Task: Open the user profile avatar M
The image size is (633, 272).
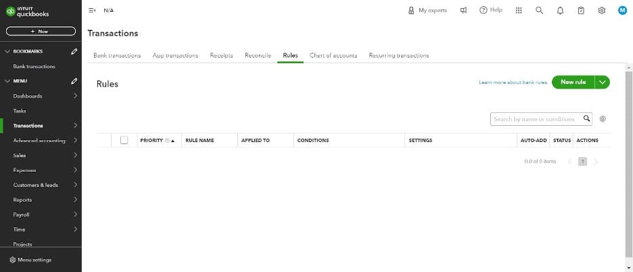Action: pyautogui.click(x=622, y=11)
